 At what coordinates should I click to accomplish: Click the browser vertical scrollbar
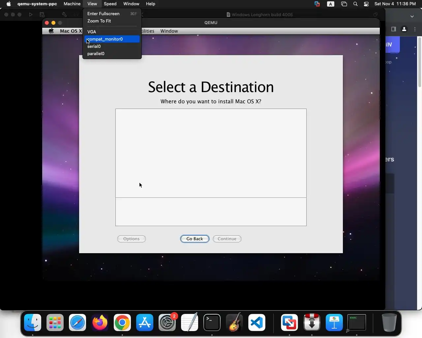point(420,63)
